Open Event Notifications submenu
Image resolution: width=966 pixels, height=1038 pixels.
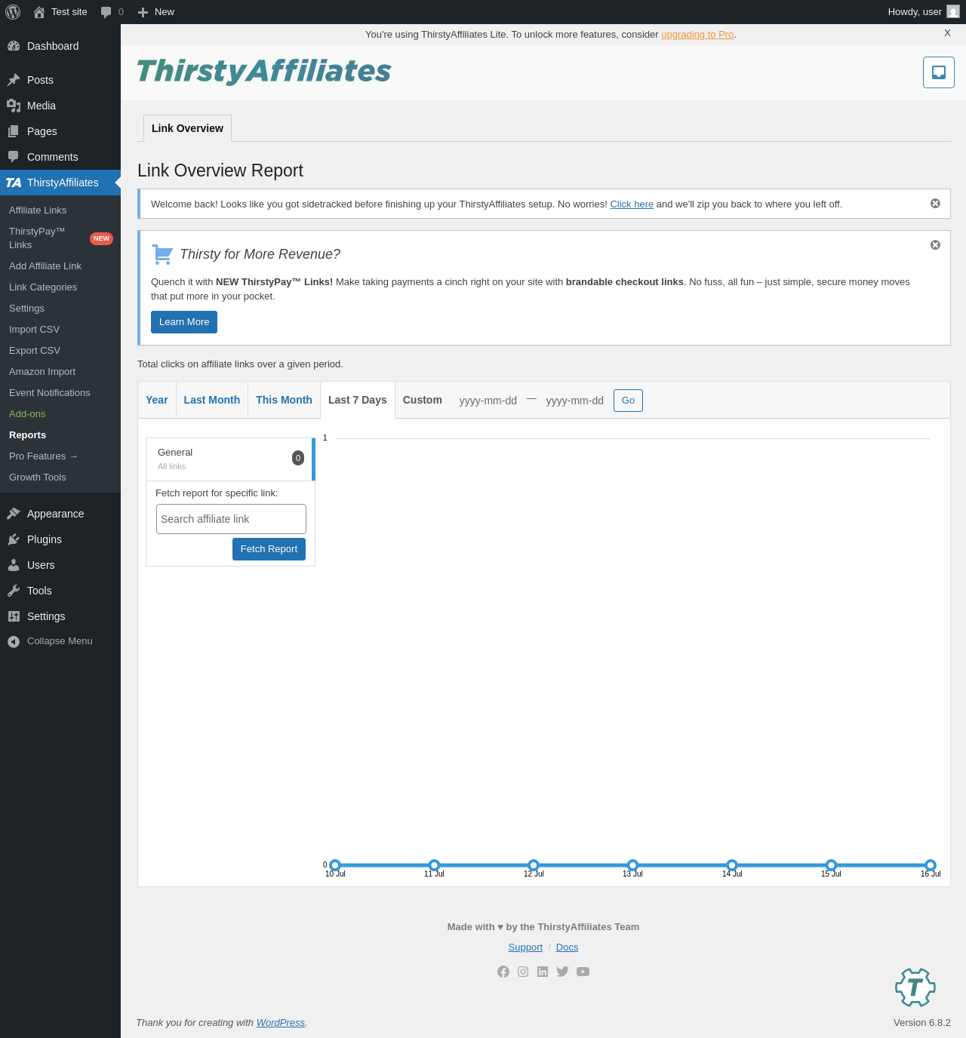pyautogui.click(x=60, y=393)
